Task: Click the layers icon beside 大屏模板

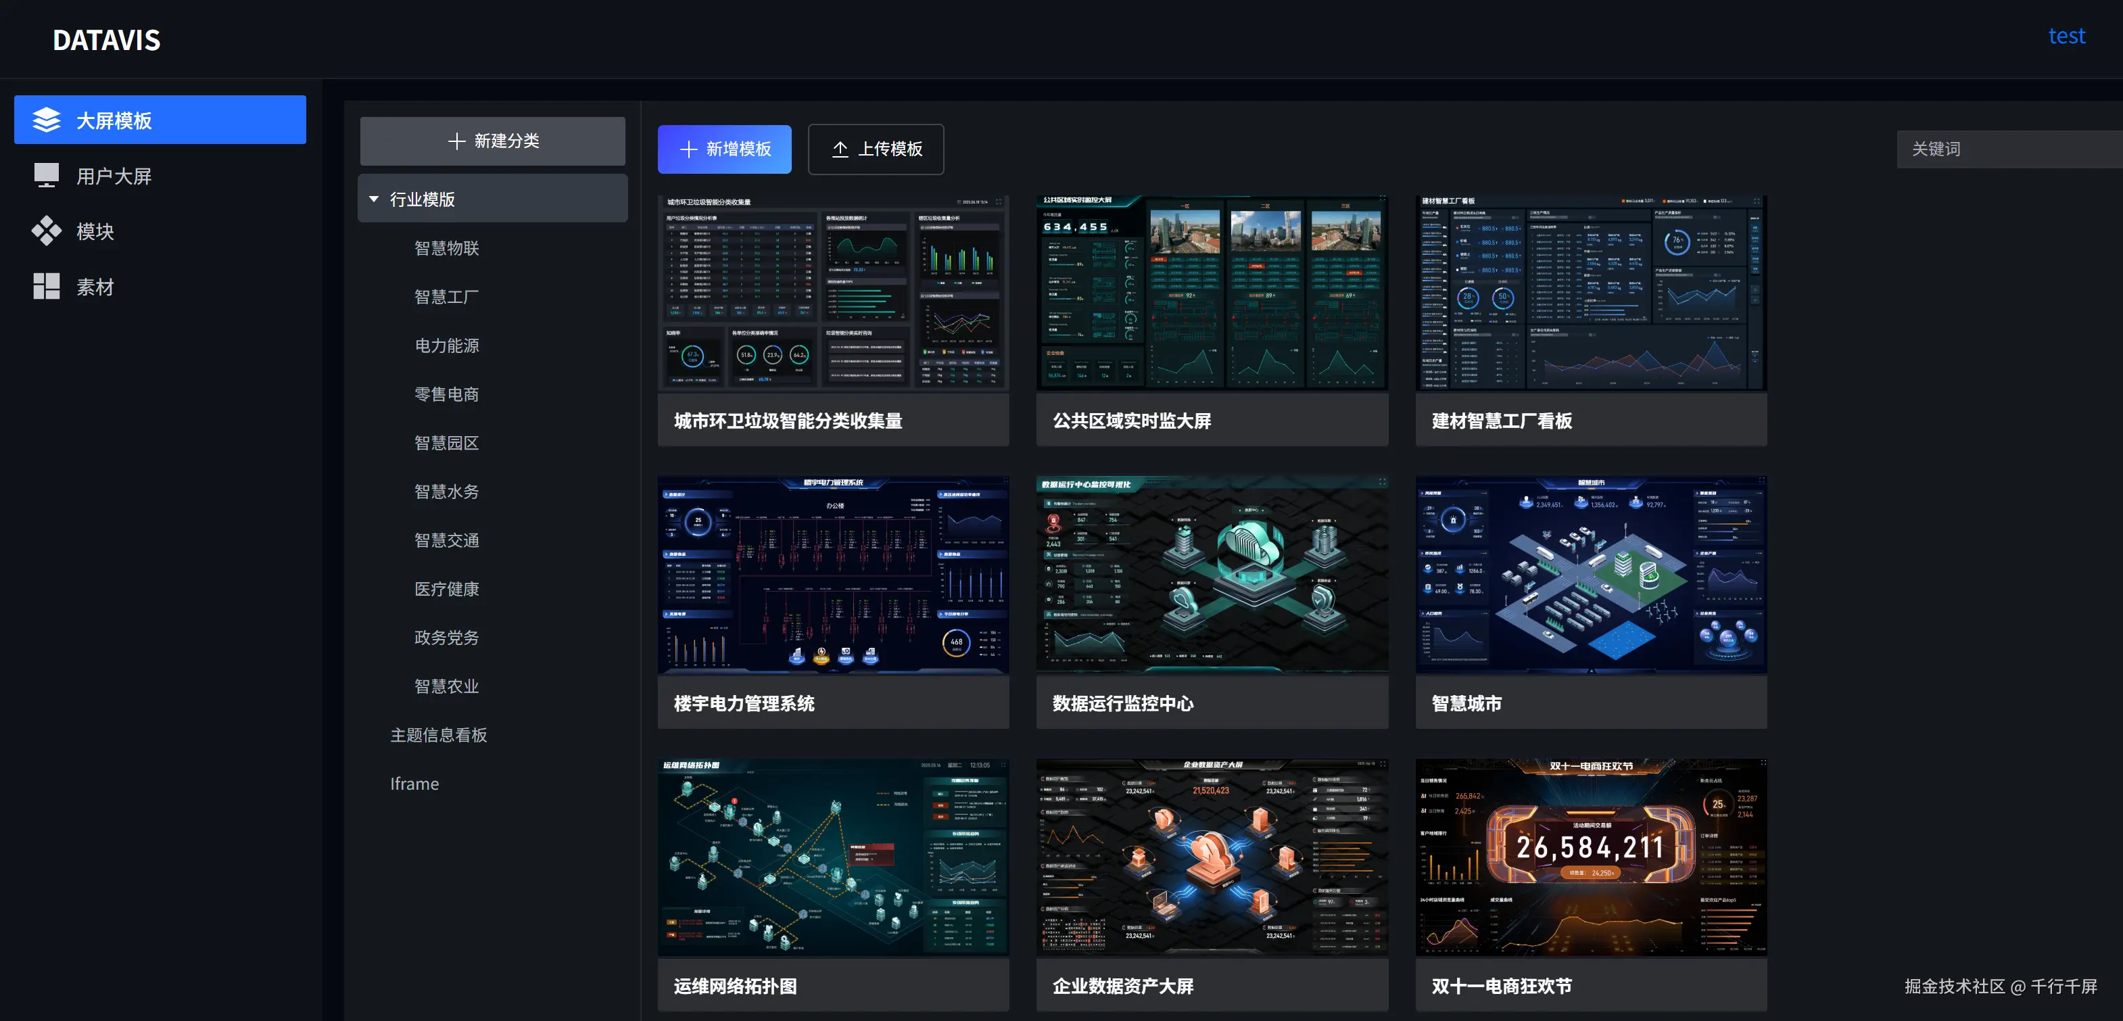Action: [x=46, y=120]
